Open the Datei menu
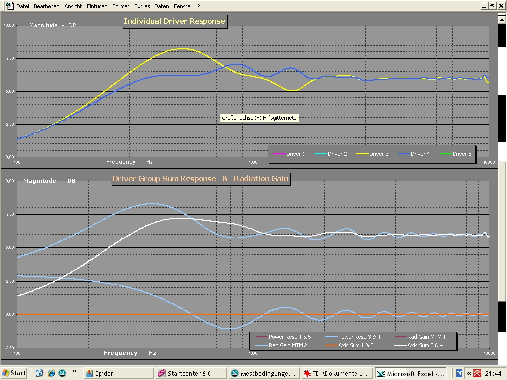Image resolution: width=507 pixels, height=380 pixels. [22, 6]
